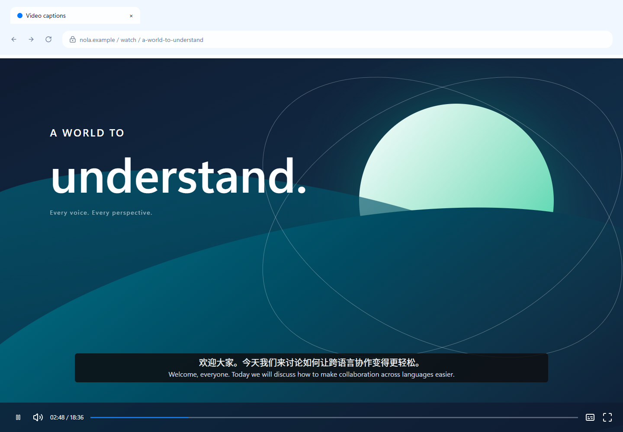The width and height of the screenshot is (623, 432).
Task: Focus the nola.example address bar
Action: (337, 39)
